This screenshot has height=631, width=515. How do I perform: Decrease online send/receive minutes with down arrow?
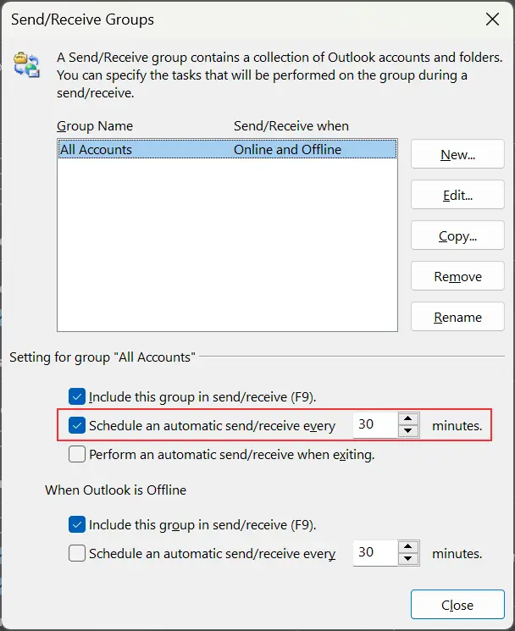[x=408, y=431]
